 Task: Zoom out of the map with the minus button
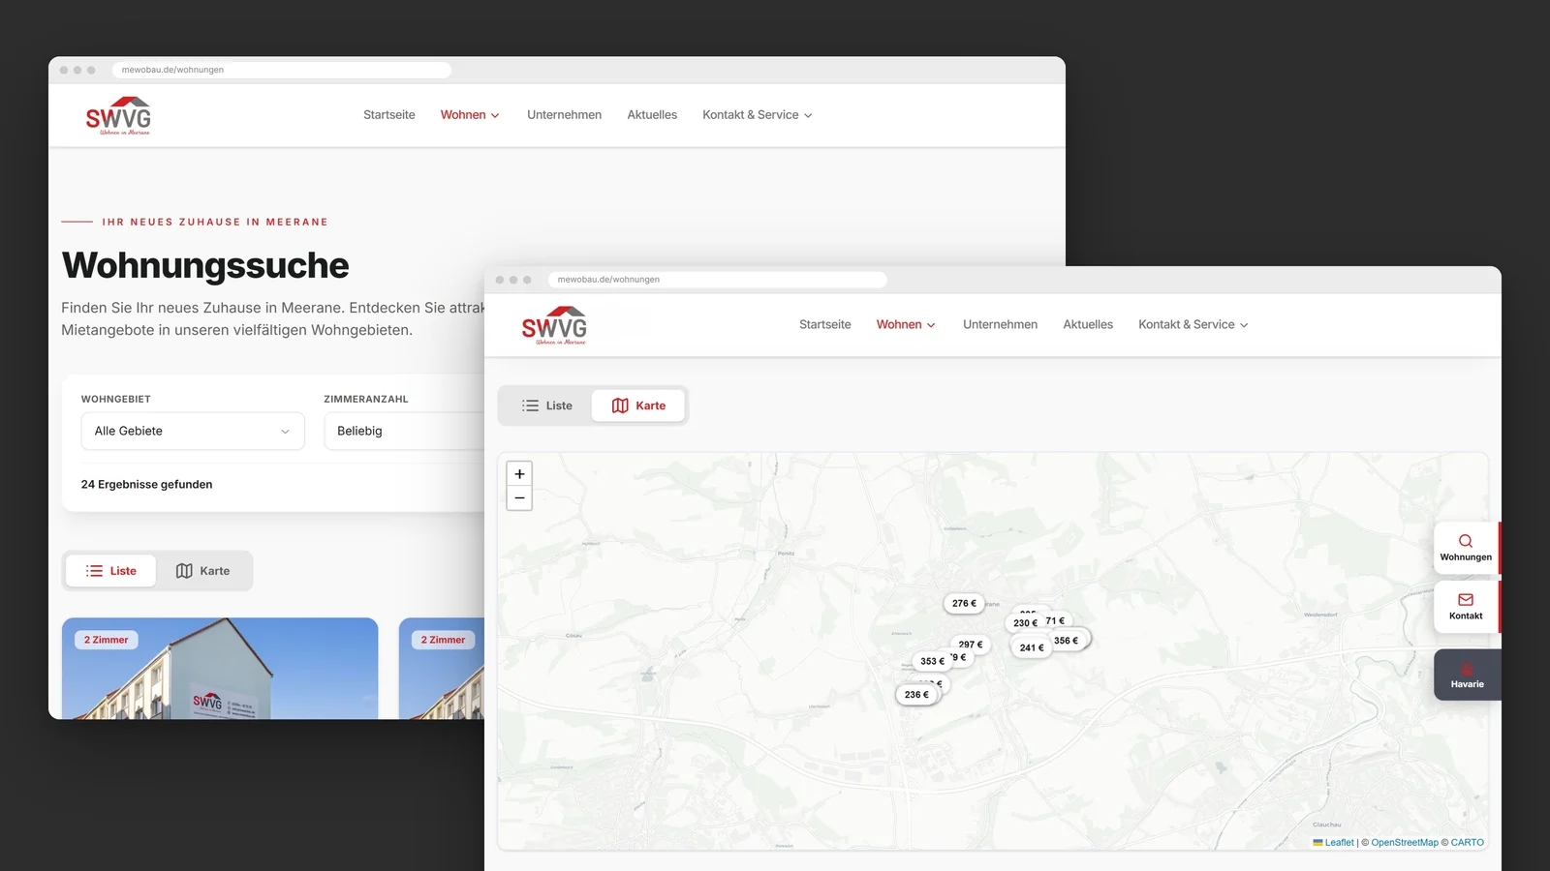[x=519, y=498]
